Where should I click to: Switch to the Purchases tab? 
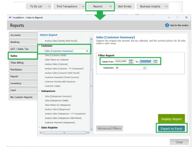click(x=23, y=69)
